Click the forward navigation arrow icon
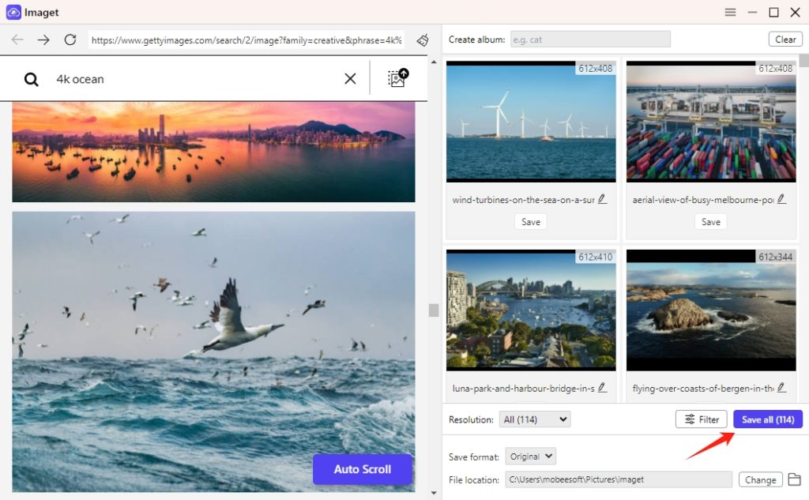Image resolution: width=809 pixels, height=500 pixels. pos(43,39)
